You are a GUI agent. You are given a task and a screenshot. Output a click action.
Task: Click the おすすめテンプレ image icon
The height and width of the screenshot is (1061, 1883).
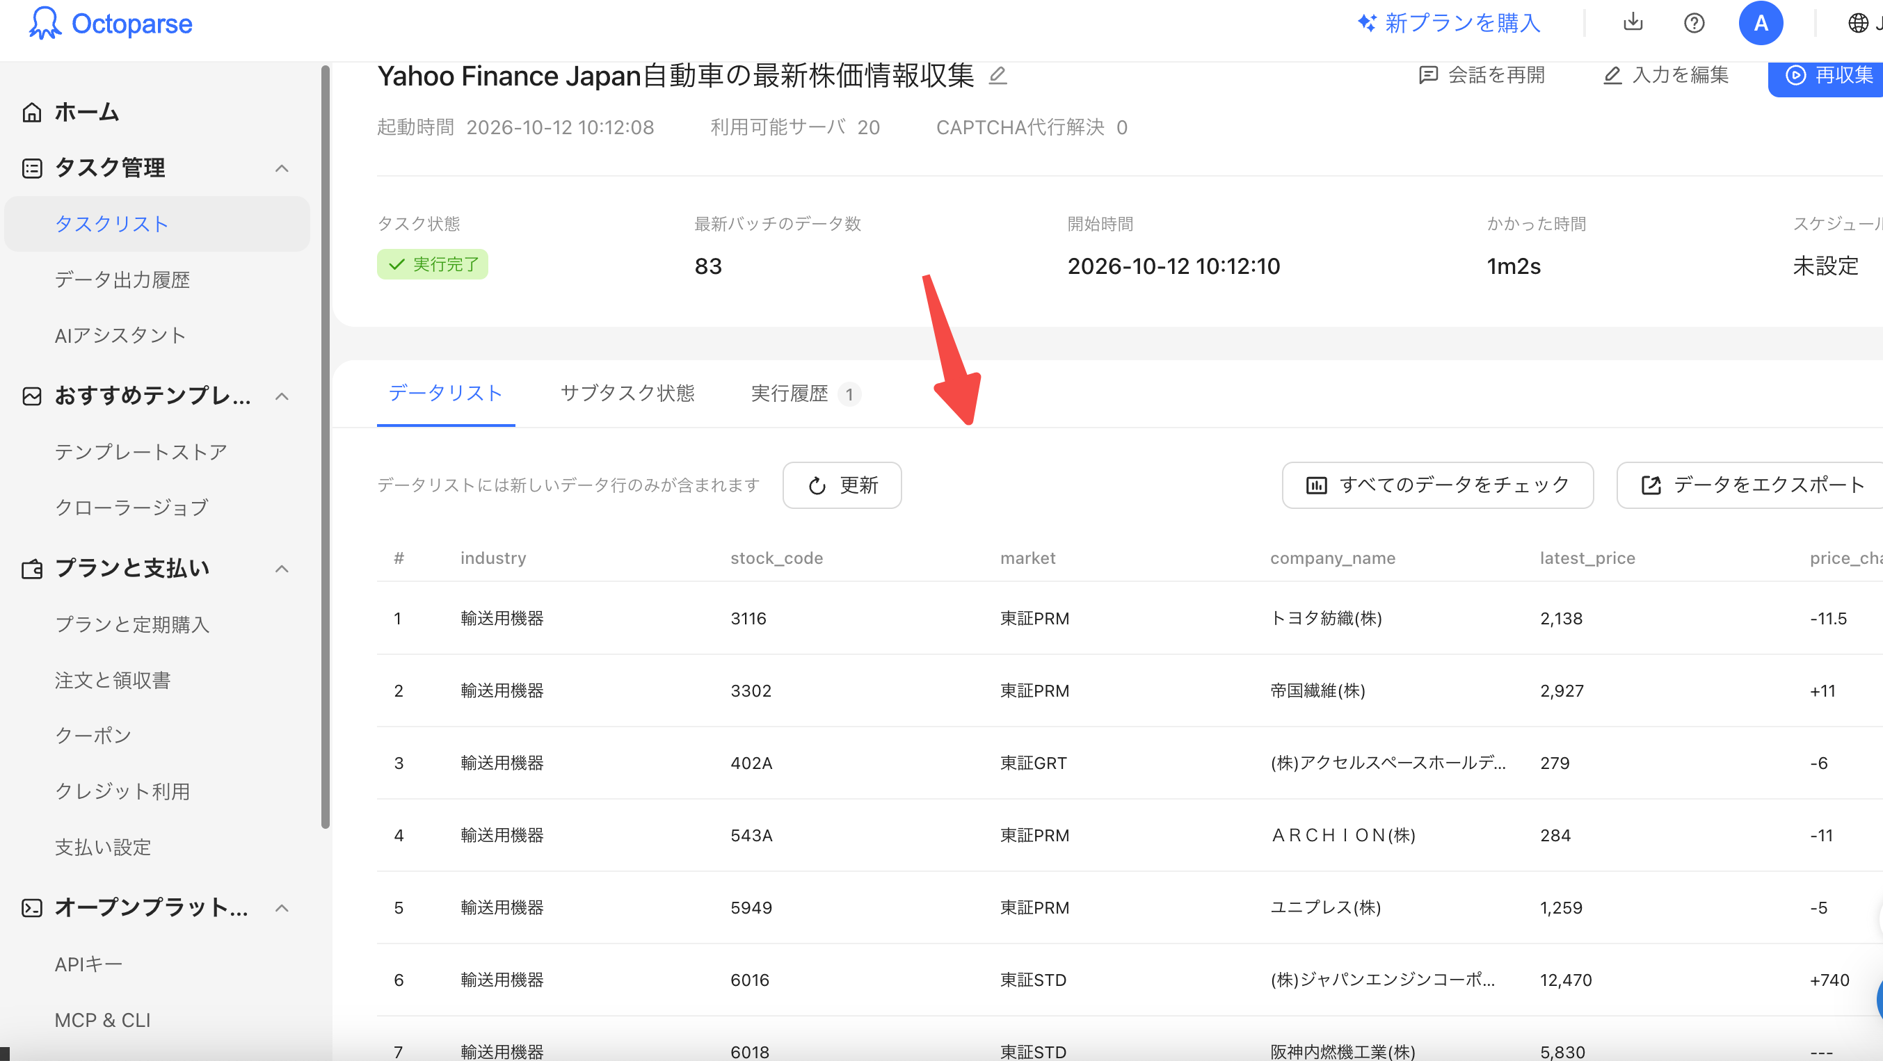(x=31, y=396)
